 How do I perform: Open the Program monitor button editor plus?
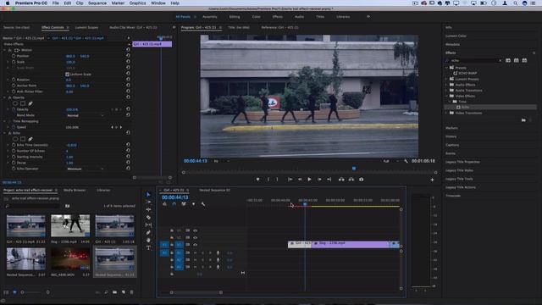point(432,180)
